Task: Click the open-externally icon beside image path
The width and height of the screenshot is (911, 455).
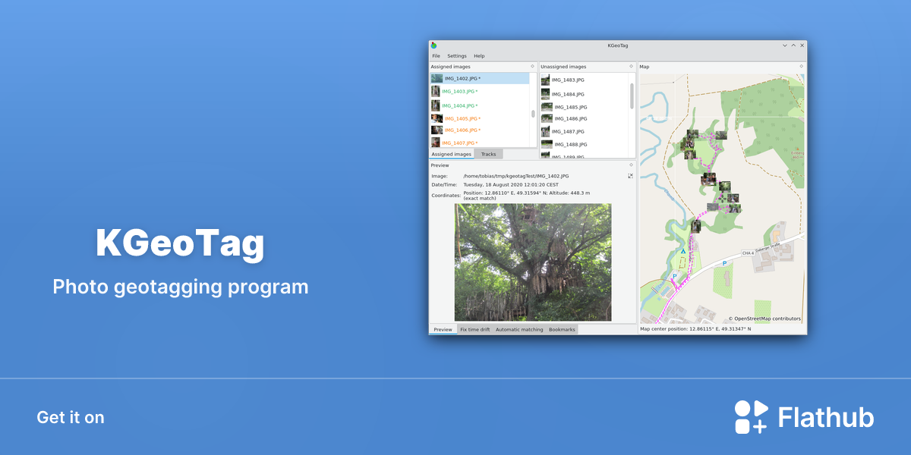Action: 630,176
